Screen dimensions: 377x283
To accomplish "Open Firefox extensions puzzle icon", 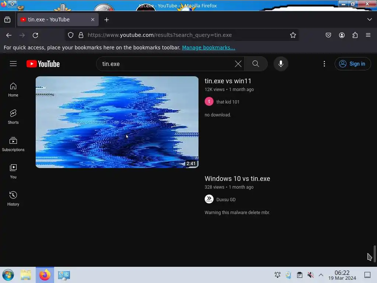I will click(x=355, y=35).
